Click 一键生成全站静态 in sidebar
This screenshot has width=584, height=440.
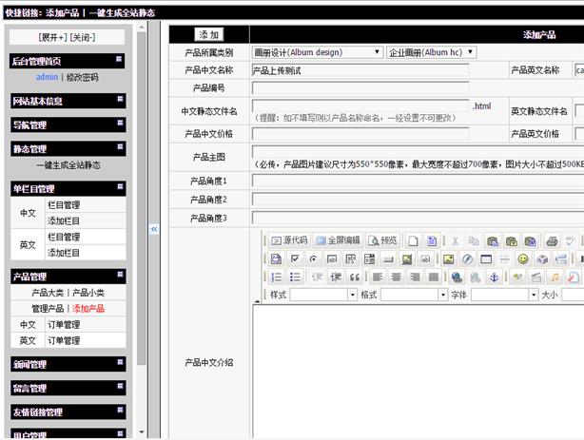[x=68, y=165]
